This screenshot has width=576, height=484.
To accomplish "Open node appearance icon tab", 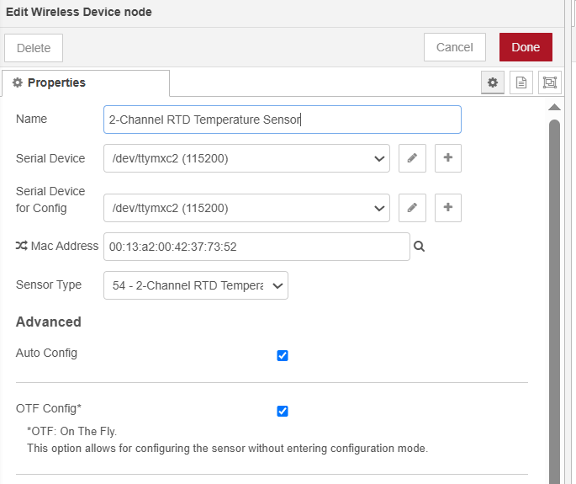I will point(549,82).
